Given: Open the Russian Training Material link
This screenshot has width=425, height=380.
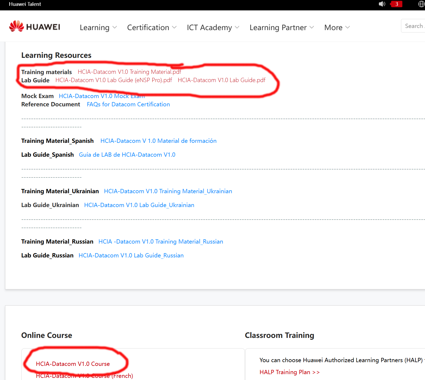Looking at the screenshot, I should pyautogui.click(x=161, y=242).
